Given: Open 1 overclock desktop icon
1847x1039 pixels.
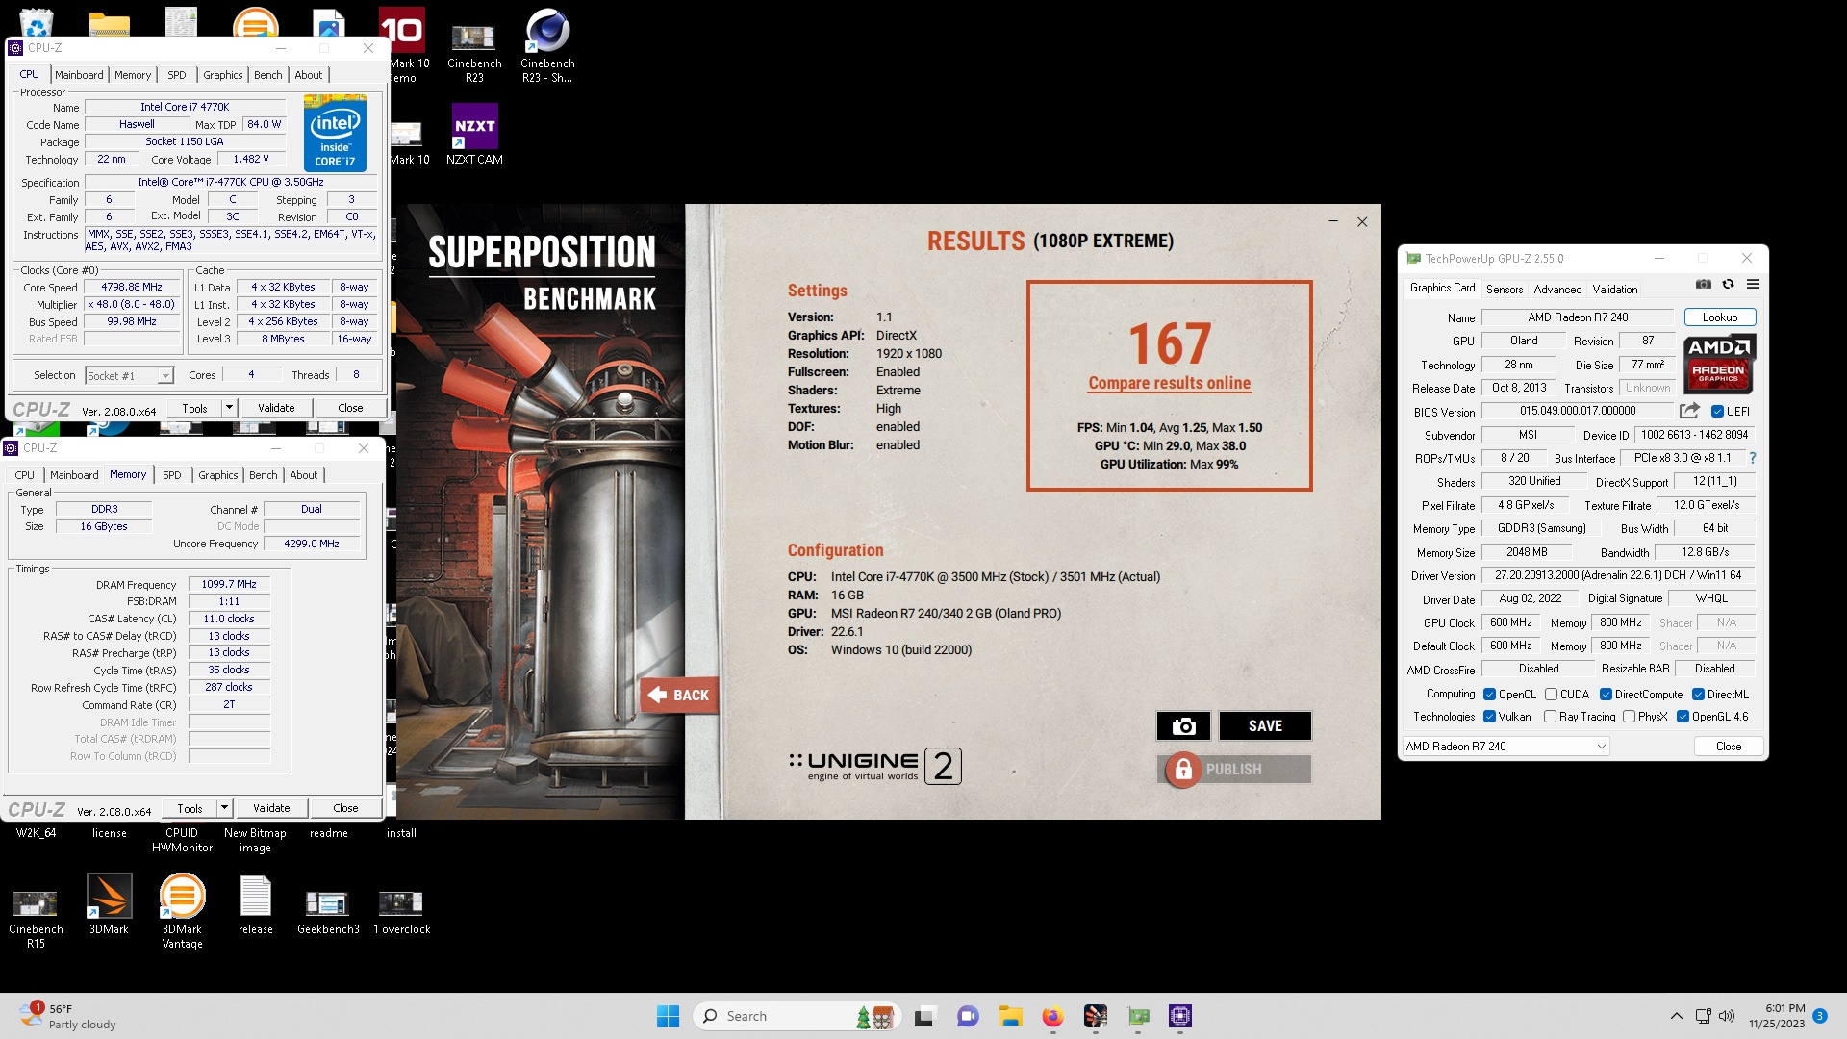Looking at the screenshot, I should pyautogui.click(x=401, y=912).
